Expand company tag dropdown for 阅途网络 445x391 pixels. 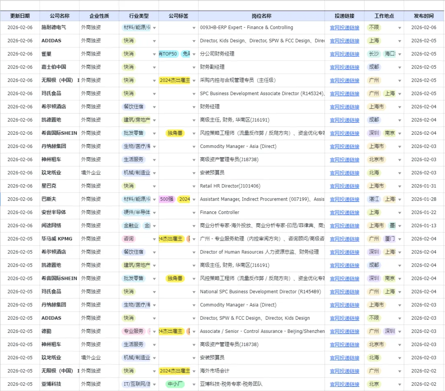click(194, 226)
